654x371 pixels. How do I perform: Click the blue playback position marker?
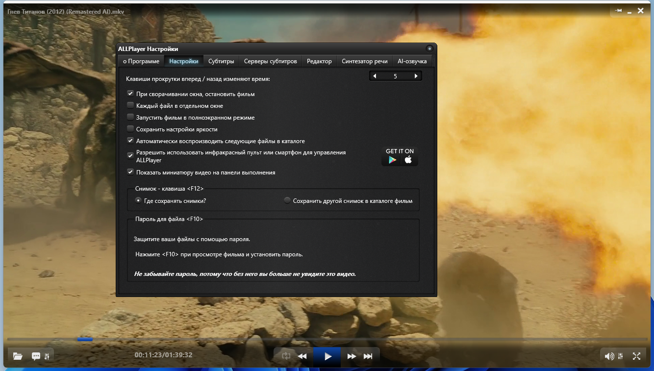click(x=85, y=339)
